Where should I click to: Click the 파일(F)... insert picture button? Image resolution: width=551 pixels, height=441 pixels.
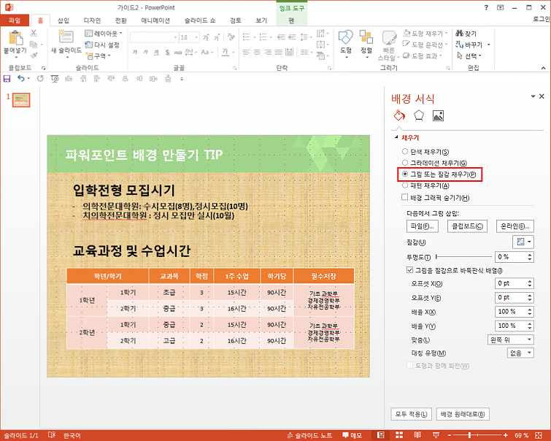(x=422, y=226)
